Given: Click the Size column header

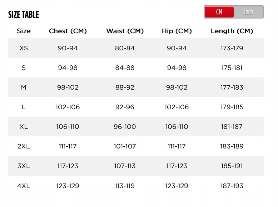Looking at the screenshot, I should [24, 31].
